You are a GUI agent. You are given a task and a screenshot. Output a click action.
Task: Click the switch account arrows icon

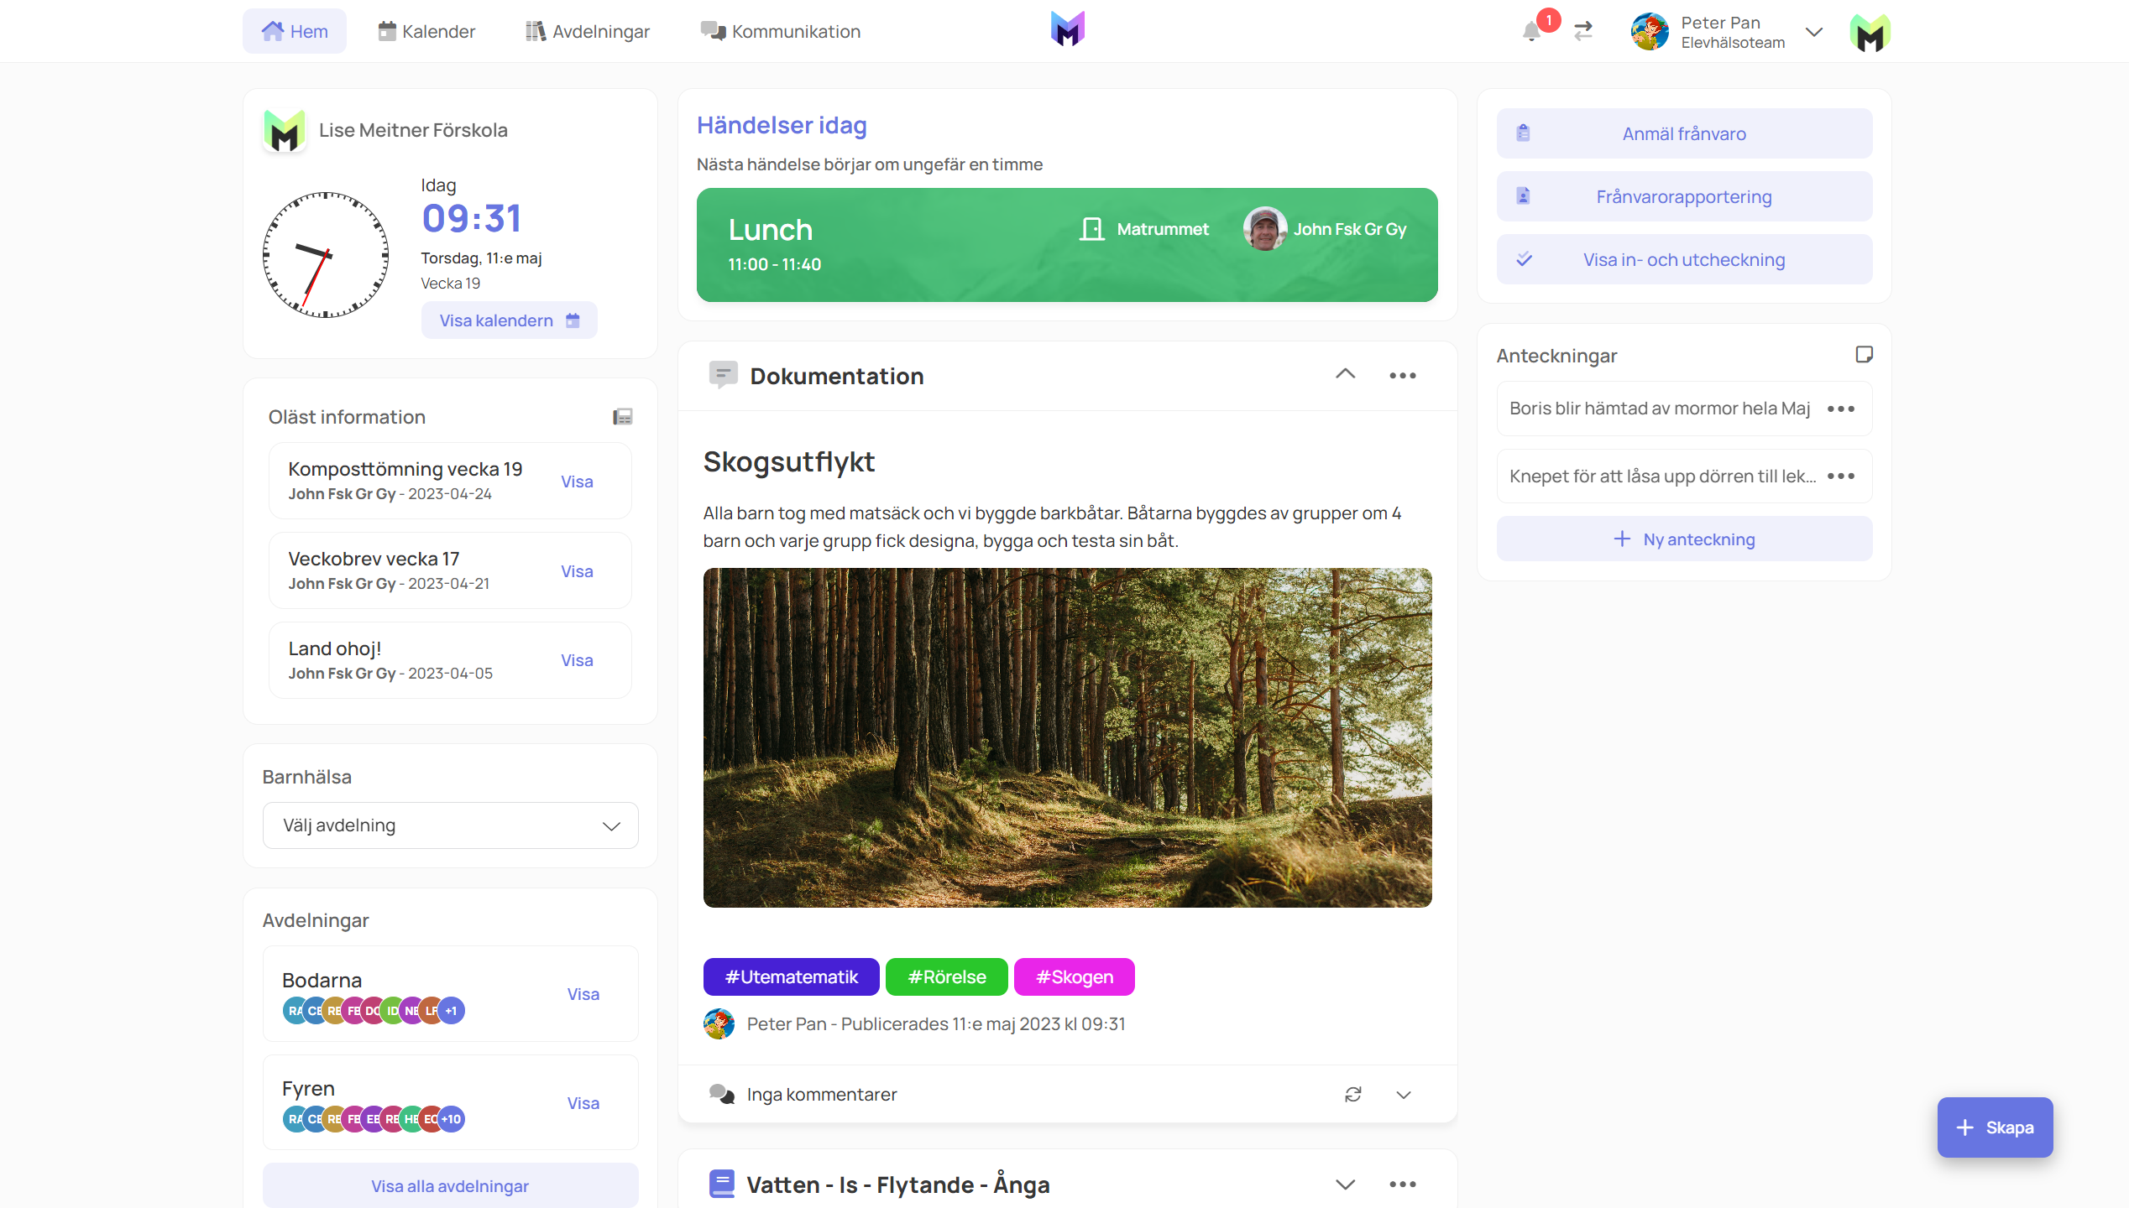point(1583,32)
